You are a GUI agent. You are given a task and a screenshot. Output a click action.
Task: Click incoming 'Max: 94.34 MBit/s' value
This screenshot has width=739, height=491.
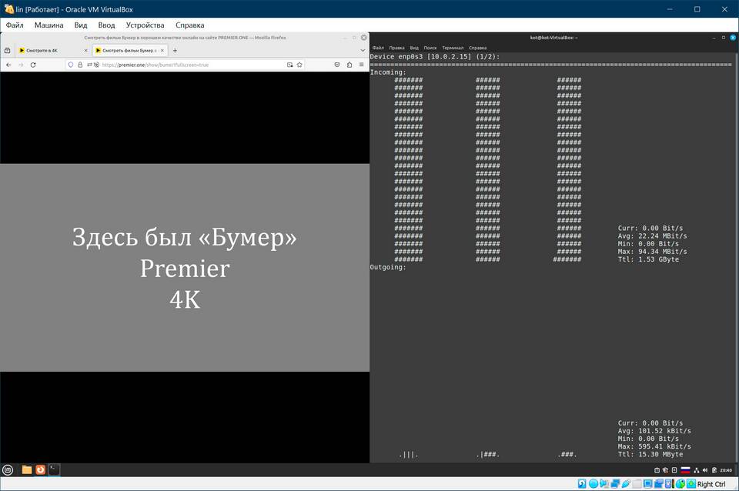coord(652,252)
